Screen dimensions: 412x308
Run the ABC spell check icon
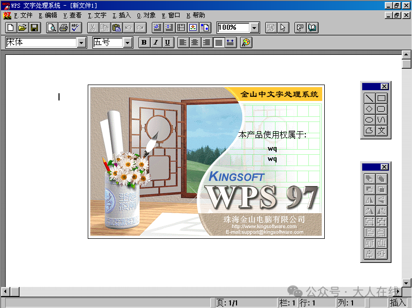75,28
